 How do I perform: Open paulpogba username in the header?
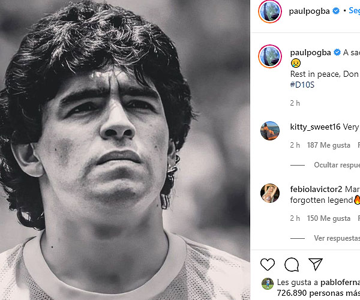309,11
